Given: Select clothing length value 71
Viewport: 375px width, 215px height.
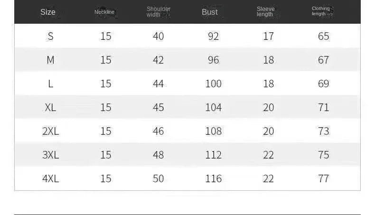Looking at the screenshot, I should pyautogui.click(x=323, y=107).
